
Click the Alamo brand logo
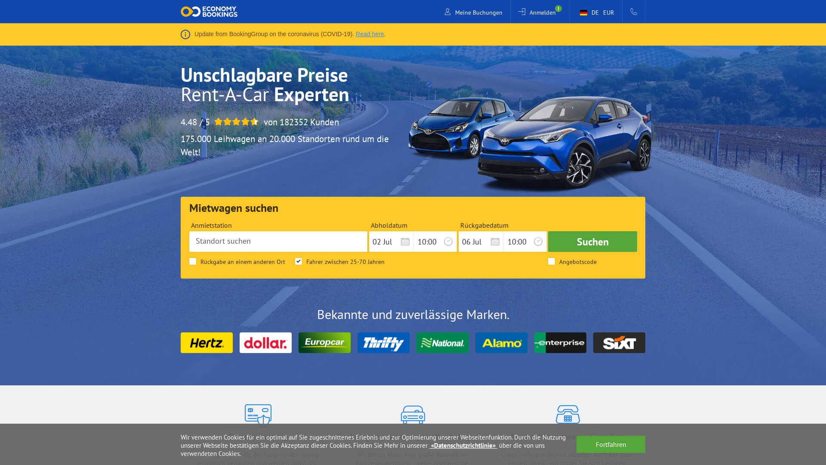pos(501,343)
